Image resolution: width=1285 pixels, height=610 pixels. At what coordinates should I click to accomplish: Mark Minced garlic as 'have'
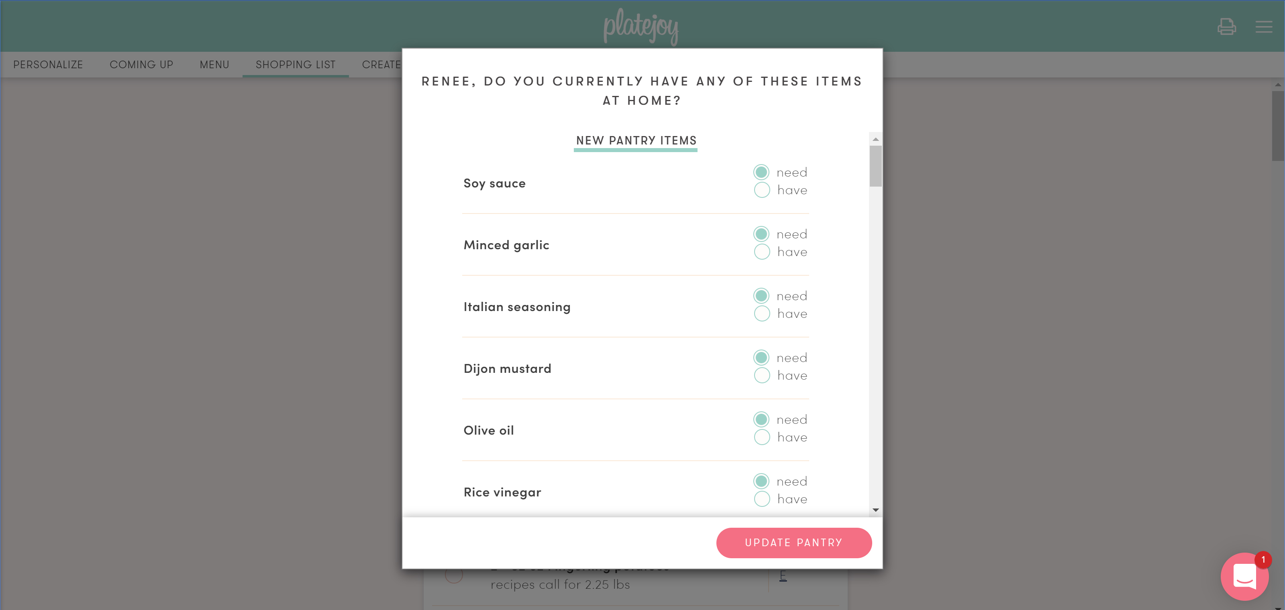pos(762,252)
